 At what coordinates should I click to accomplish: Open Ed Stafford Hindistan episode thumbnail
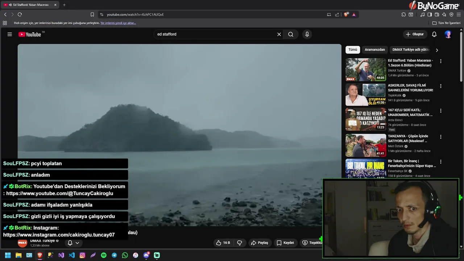[x=366, y=70]
